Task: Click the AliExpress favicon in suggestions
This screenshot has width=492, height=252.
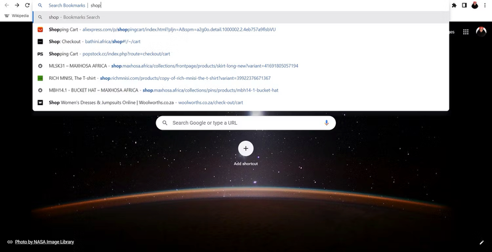Action: click(40, 30)
